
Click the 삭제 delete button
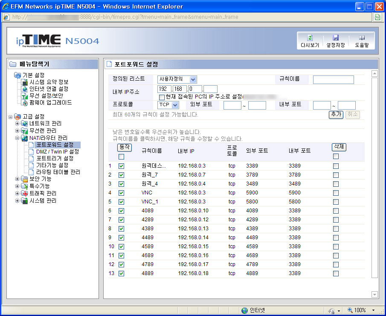pyautogui.click(x=339, y=147)
